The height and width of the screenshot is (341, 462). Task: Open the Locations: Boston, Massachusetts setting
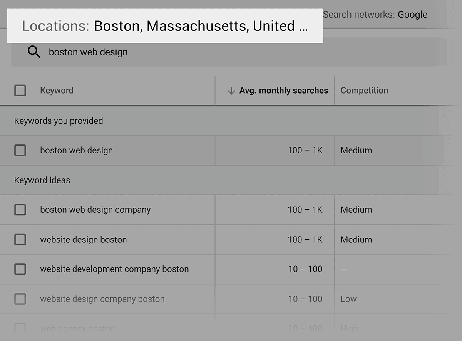point(165,26)
